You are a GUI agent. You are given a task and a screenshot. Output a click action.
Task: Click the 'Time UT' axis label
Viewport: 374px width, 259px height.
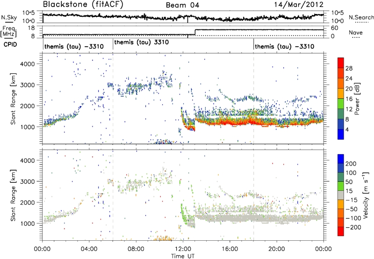point(183,256)
